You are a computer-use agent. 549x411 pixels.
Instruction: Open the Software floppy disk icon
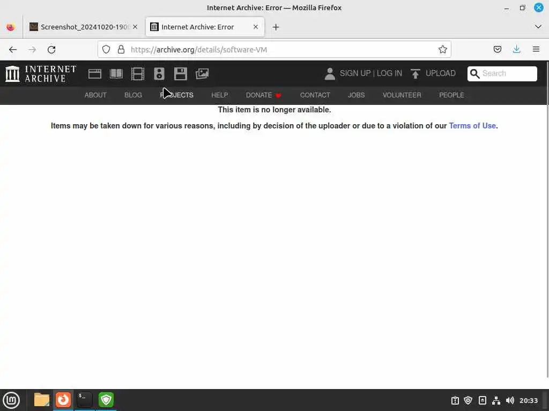point(181,74)
